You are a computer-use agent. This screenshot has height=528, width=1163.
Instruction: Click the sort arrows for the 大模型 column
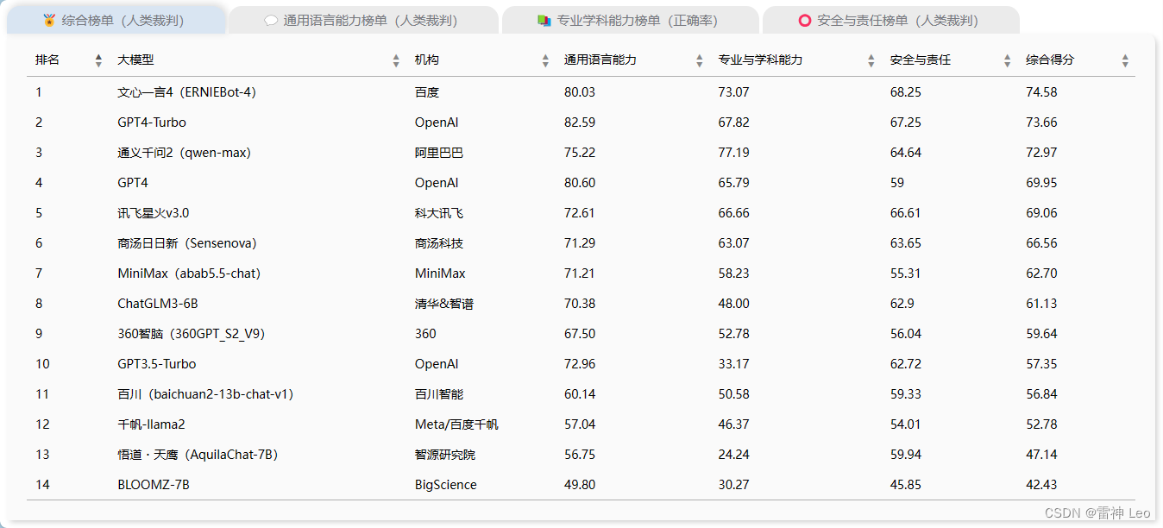tap(396, 60)
